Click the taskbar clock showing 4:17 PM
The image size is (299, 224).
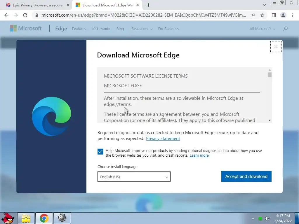(283, 218)
